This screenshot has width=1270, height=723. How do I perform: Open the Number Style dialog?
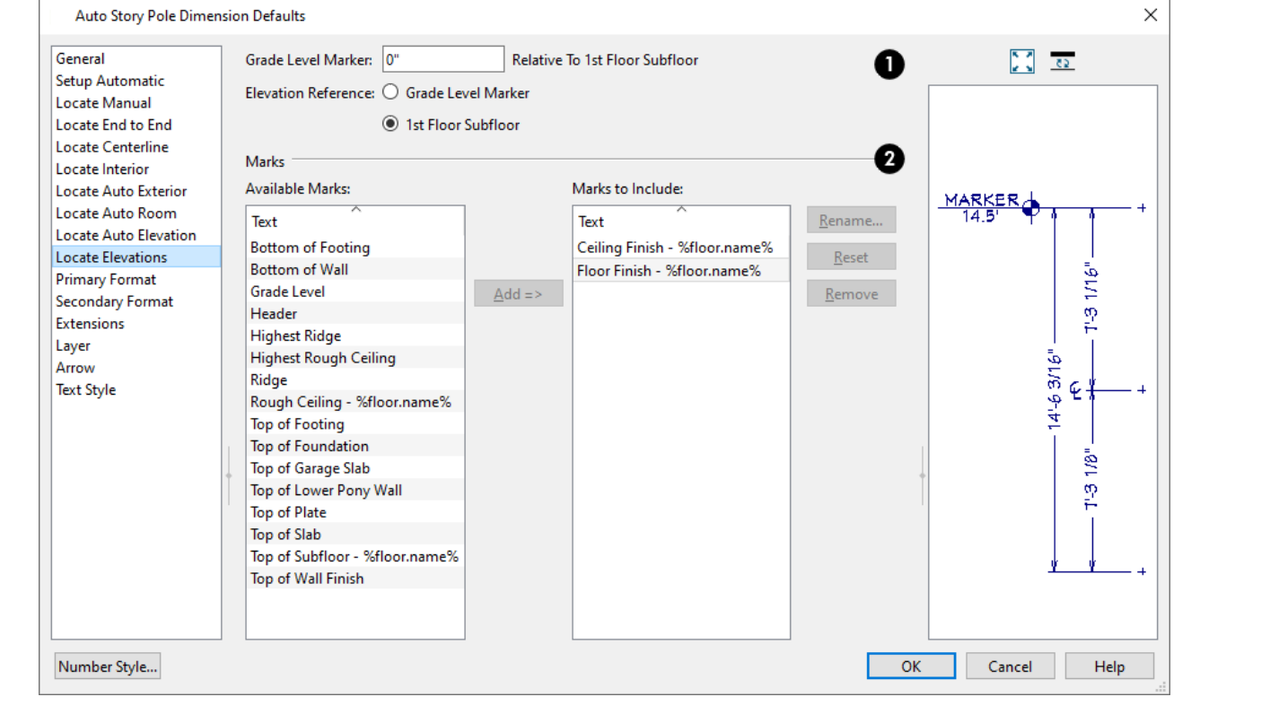[x=108, y=666]
